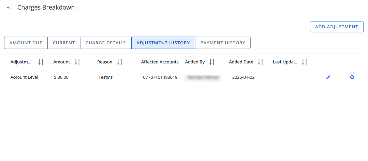
Task: Sort the table by Reason icon
Action: coord(120,62)
